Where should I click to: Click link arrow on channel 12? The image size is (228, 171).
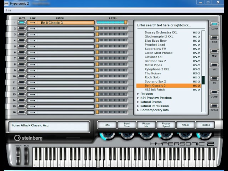[x=32, y=88]
